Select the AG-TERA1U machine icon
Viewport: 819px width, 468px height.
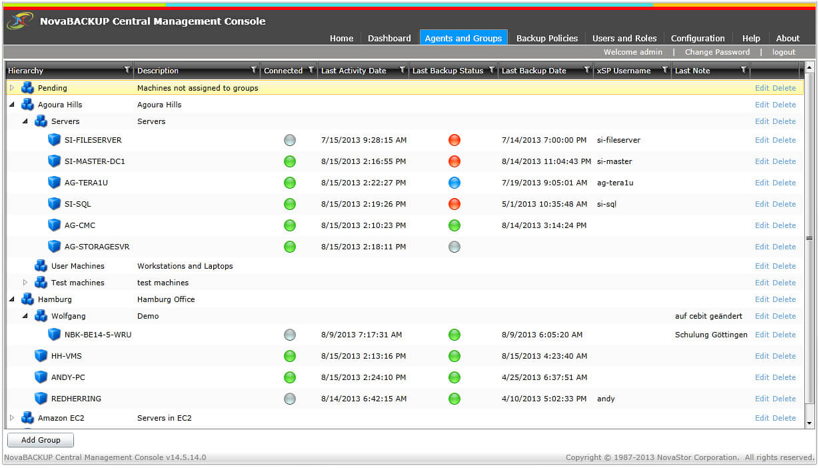(x=54, y=183)
